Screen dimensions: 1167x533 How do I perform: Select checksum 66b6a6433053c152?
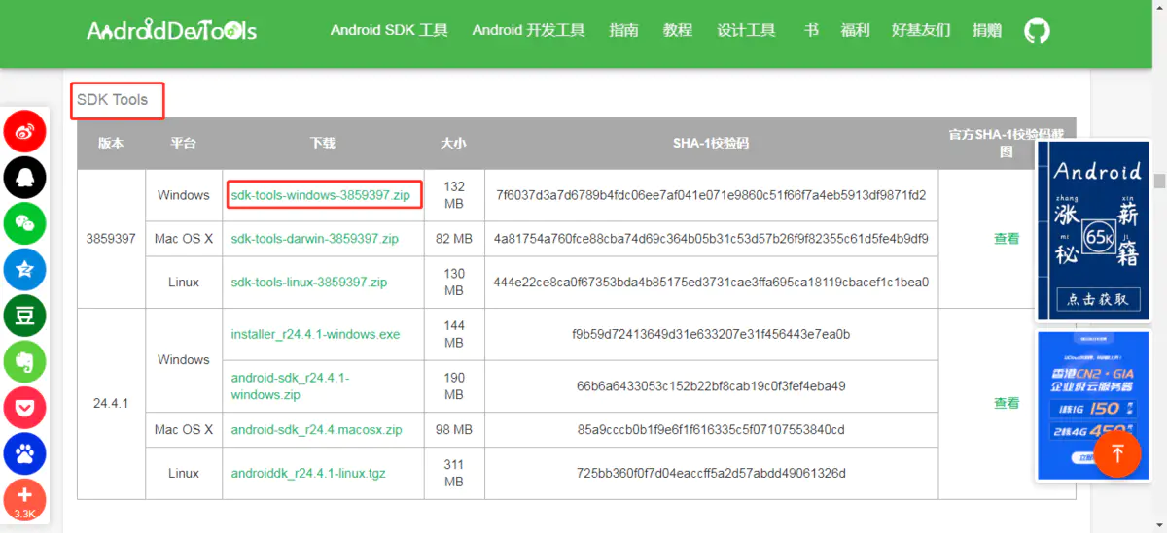(x=711, y=385)
